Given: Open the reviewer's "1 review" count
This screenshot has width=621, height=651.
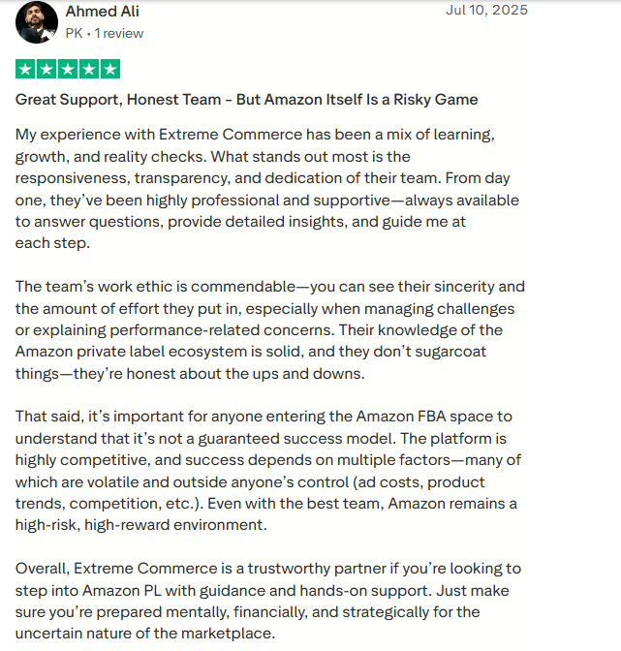Looking at the screenshot, I should (118, 33).
